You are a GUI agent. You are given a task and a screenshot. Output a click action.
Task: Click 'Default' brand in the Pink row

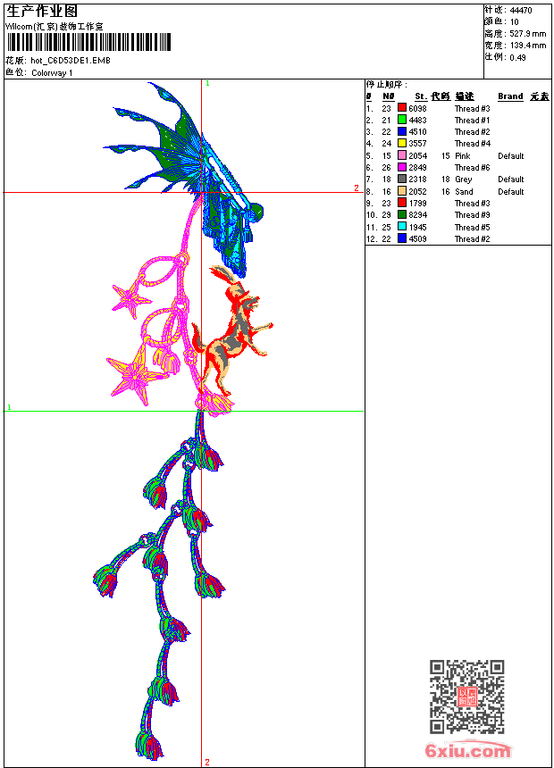click(x=511, y=155)
